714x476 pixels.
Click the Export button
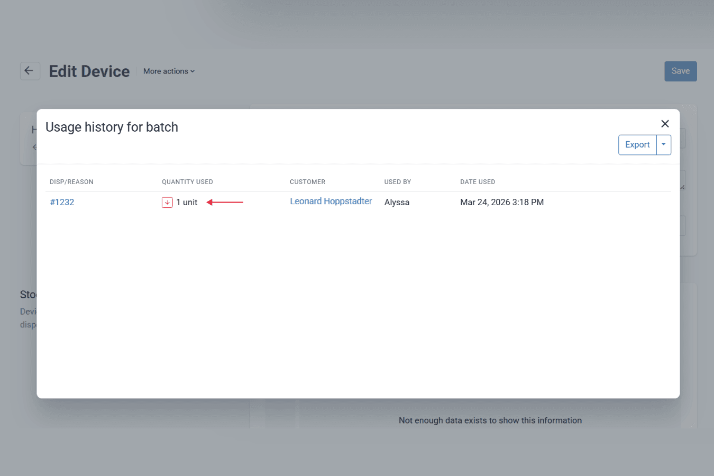point(637,145)
